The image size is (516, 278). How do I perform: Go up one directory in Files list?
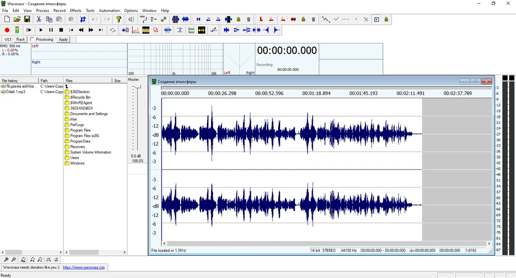pyautogui.click(x=67, y=86)
